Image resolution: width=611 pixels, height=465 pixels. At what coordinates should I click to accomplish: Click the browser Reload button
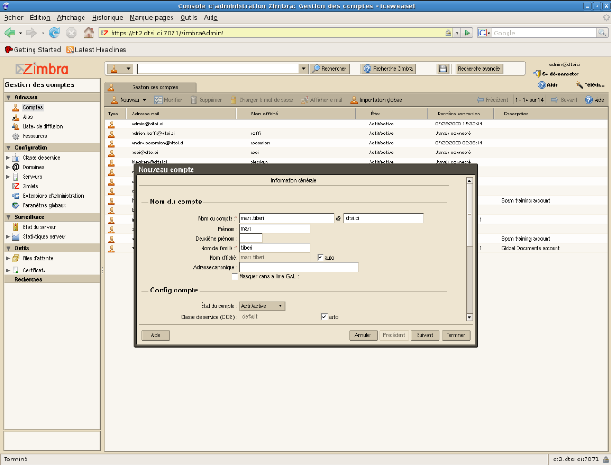pos(55,33)
